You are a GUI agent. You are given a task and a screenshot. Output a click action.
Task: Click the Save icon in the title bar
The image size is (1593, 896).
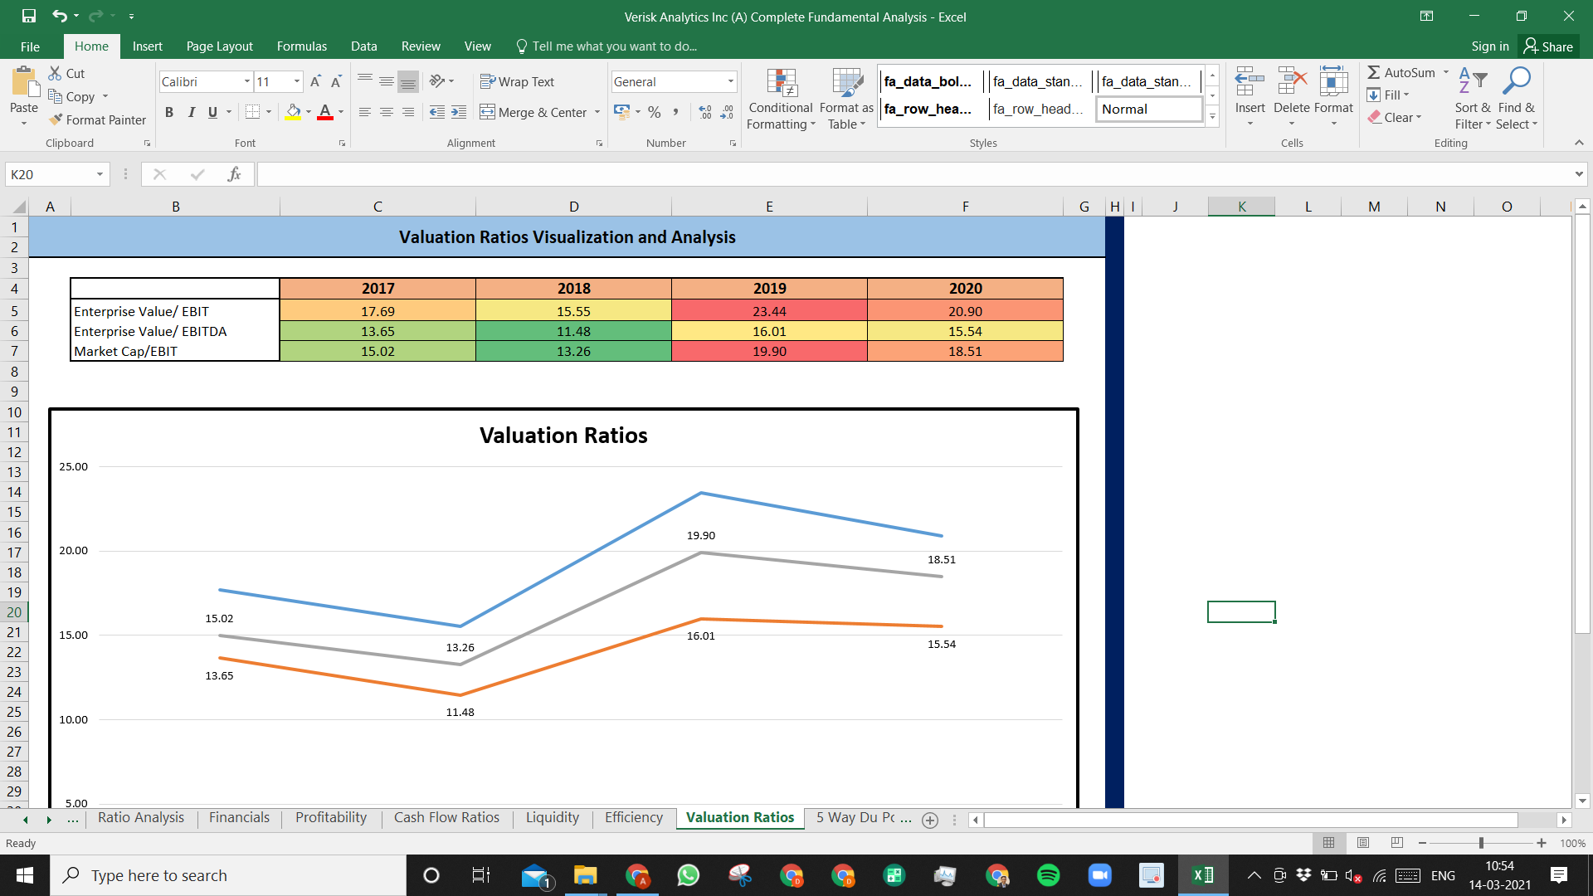pos(29,16)
